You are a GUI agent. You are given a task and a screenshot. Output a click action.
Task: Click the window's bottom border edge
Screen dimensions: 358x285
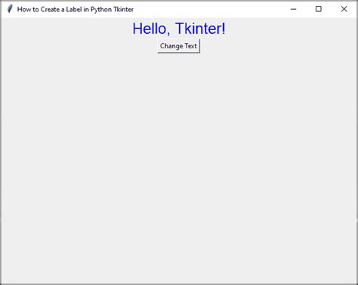pos(179,284)
